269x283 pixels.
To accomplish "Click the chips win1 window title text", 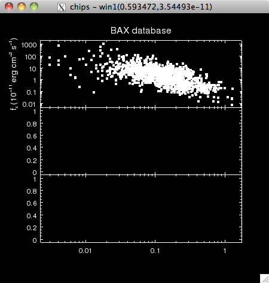I will coord(141,7).
